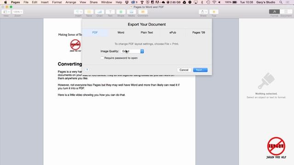This screenshot has height=165, width=294.
Task: Open the Insert menu
Action: point(45,2)
